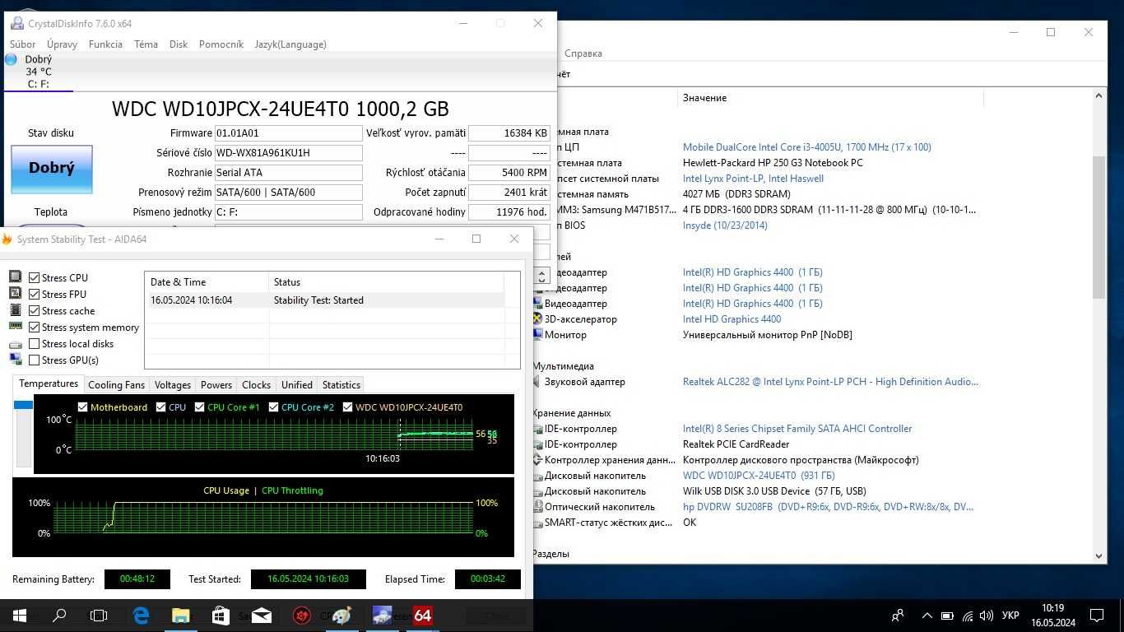The image size is (1124, 632).
Task: Open Mail app from taskbar
Action: tap(261, 615)
